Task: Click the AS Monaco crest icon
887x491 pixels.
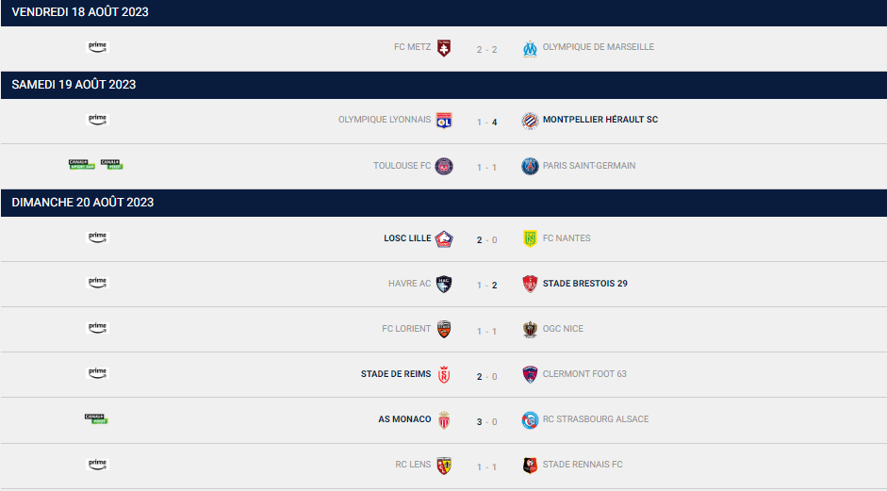Action: click(444, 419)
